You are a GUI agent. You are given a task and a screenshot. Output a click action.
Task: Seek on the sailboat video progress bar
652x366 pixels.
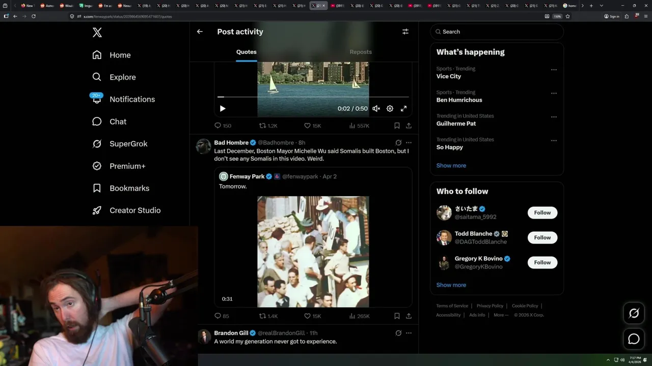point(313,97)
